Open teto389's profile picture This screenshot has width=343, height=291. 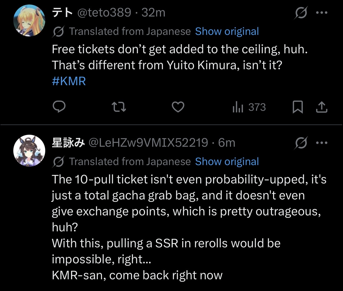coord(29,20)
